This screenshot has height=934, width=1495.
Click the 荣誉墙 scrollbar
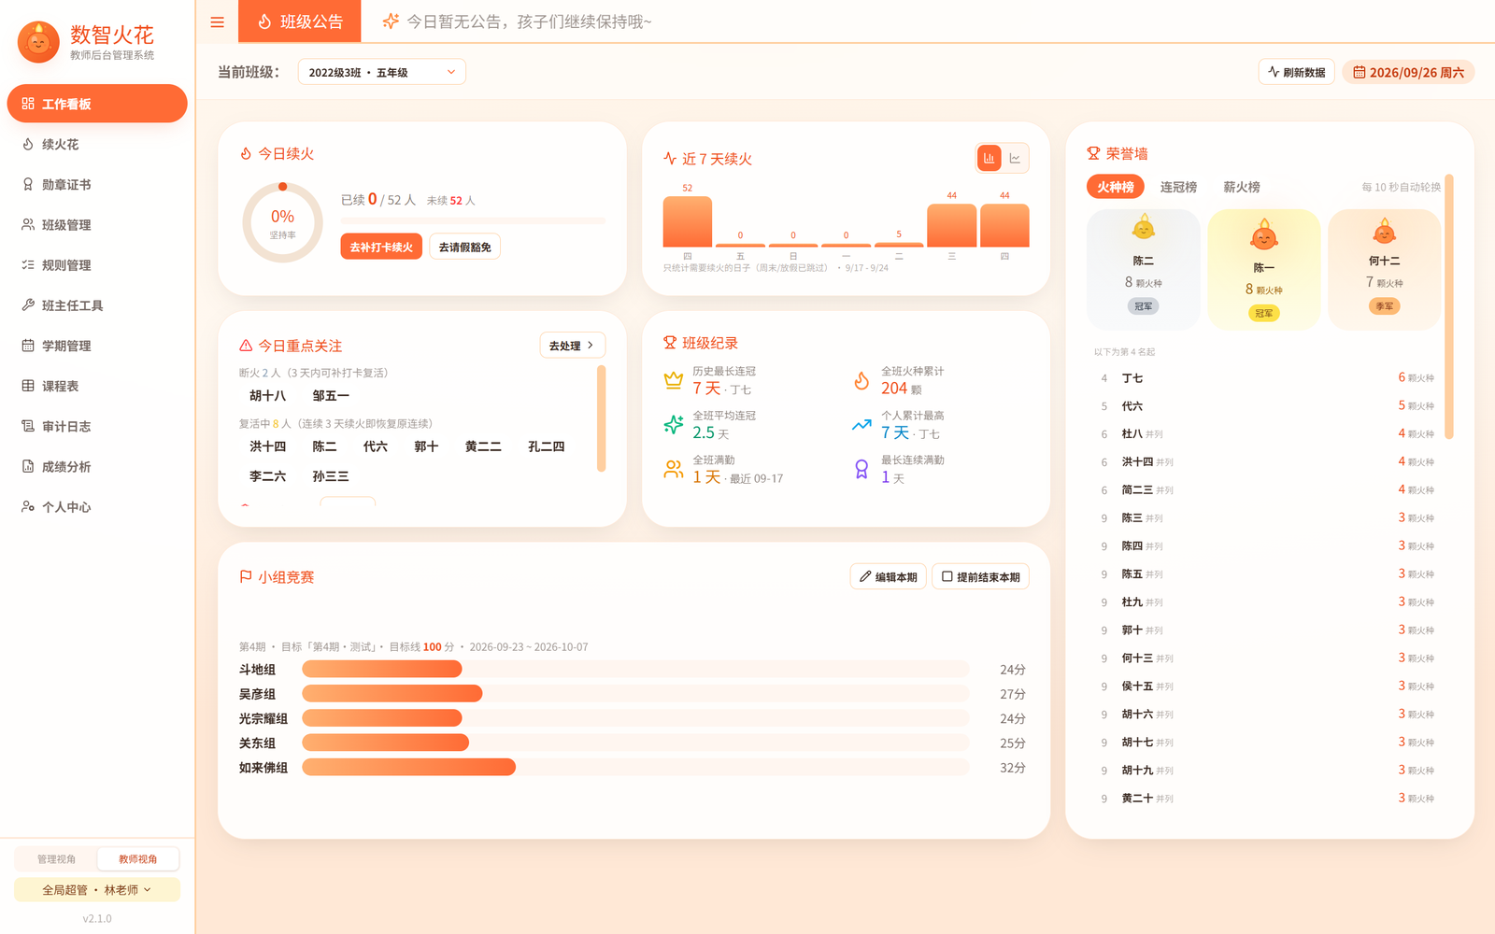click(1449, 306)
